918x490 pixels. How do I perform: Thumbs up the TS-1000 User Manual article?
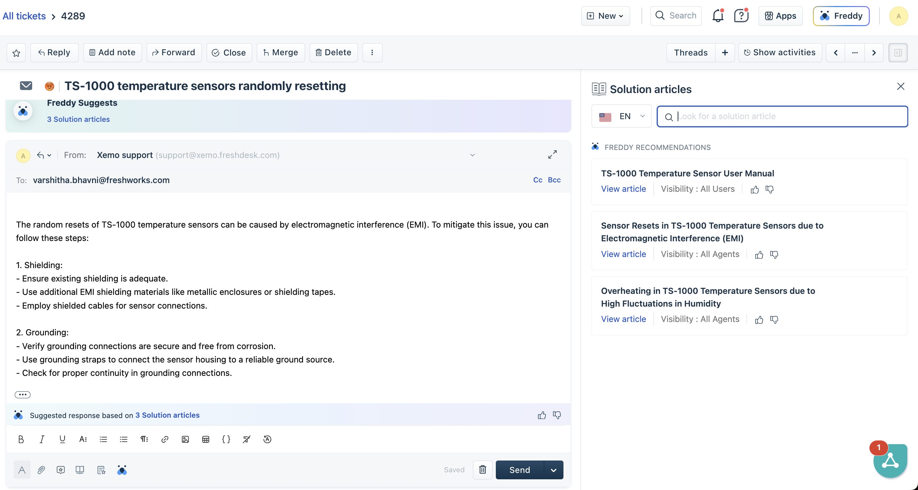754,189
